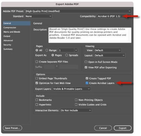
Task: Check Non-Printing Objects option
Action: (76, 100)
